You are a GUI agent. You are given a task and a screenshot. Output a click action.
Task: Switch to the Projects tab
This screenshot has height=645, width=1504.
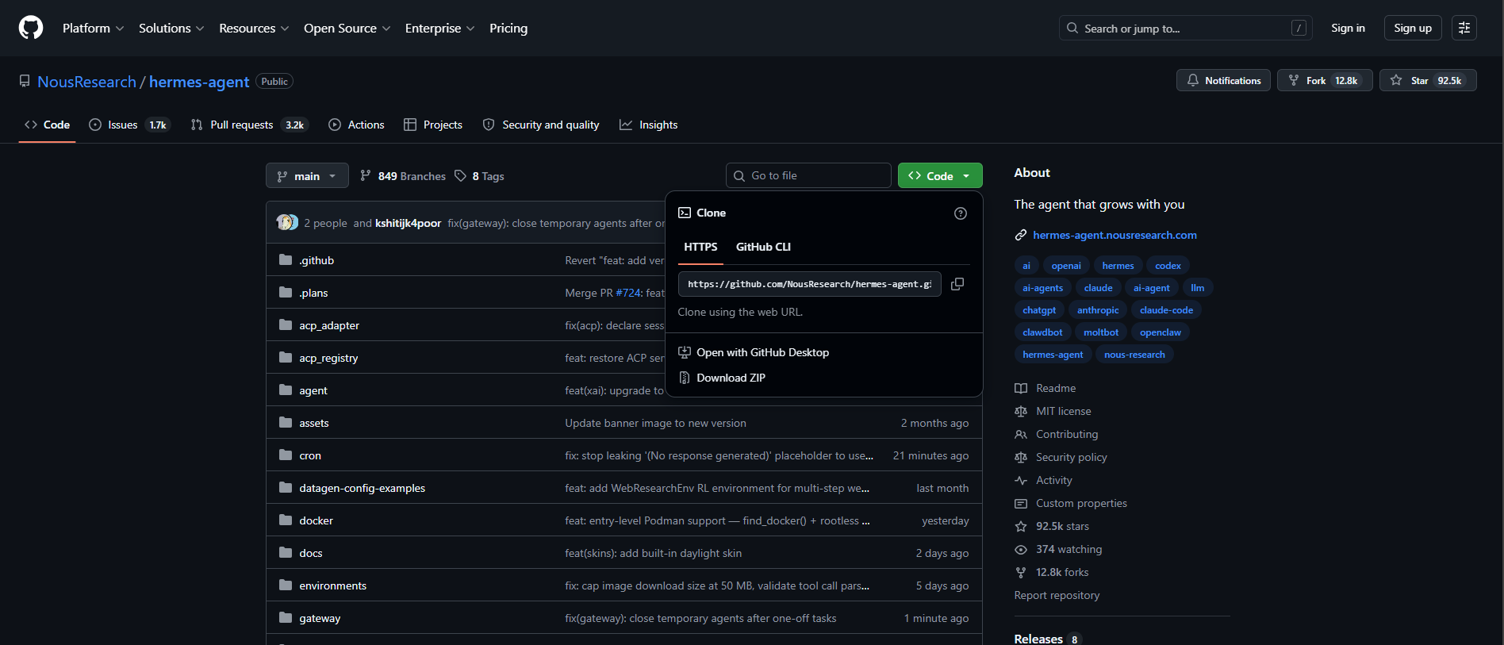[433, 125]
